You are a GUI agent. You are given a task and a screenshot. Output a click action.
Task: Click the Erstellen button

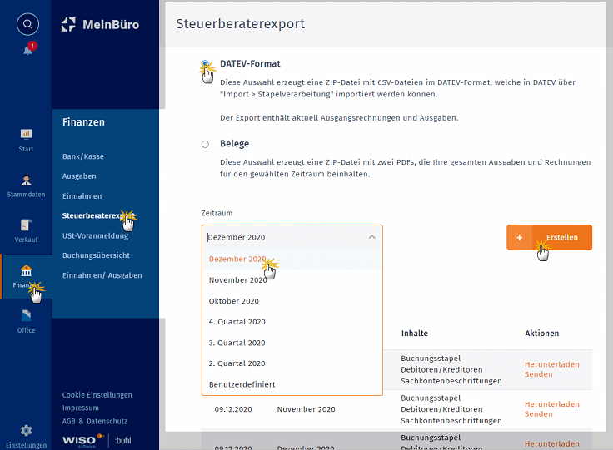[549, 237]
